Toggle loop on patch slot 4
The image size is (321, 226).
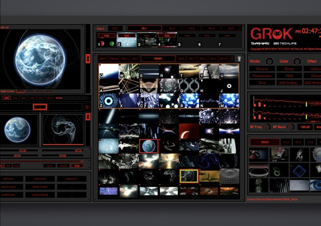[167, 36]
